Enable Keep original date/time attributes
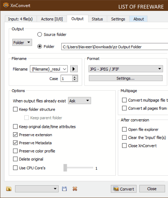The width and height of the screenshot is (168, 198). 15,127
